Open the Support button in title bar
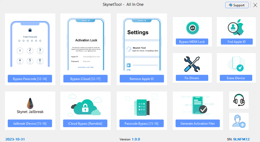The width and height of the screenshot is (260, 142). pyautogui.click(x=237, y=5)
